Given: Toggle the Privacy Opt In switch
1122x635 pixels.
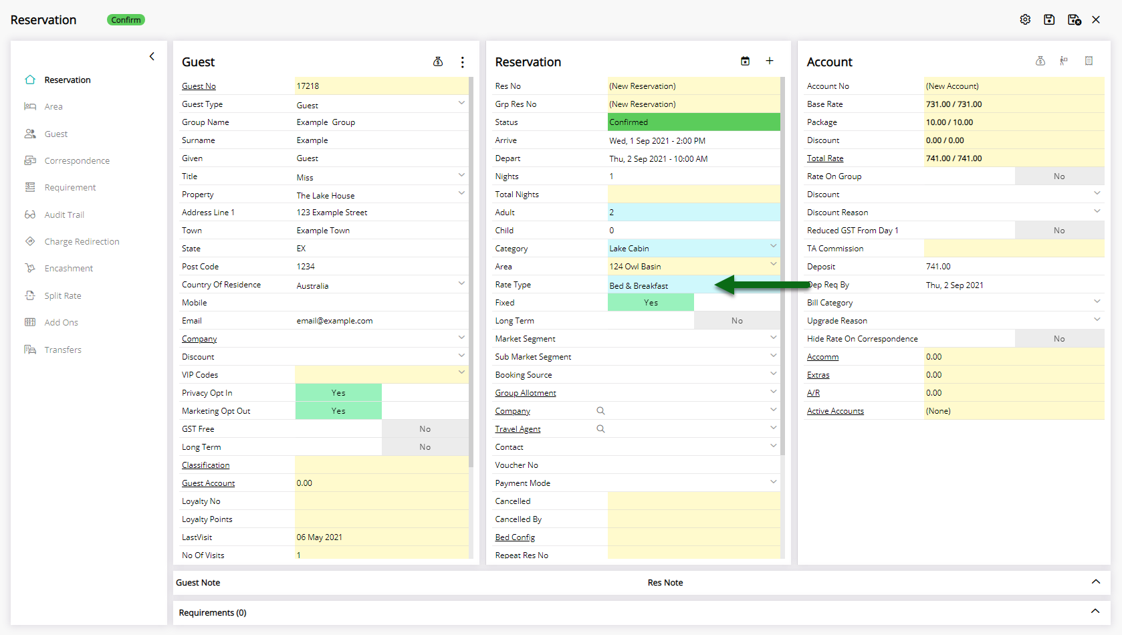Looking at the screenshot, I should tap(382, 392).
